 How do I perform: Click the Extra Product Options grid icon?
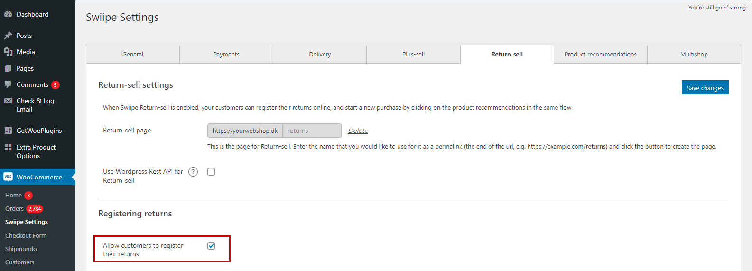8,147
